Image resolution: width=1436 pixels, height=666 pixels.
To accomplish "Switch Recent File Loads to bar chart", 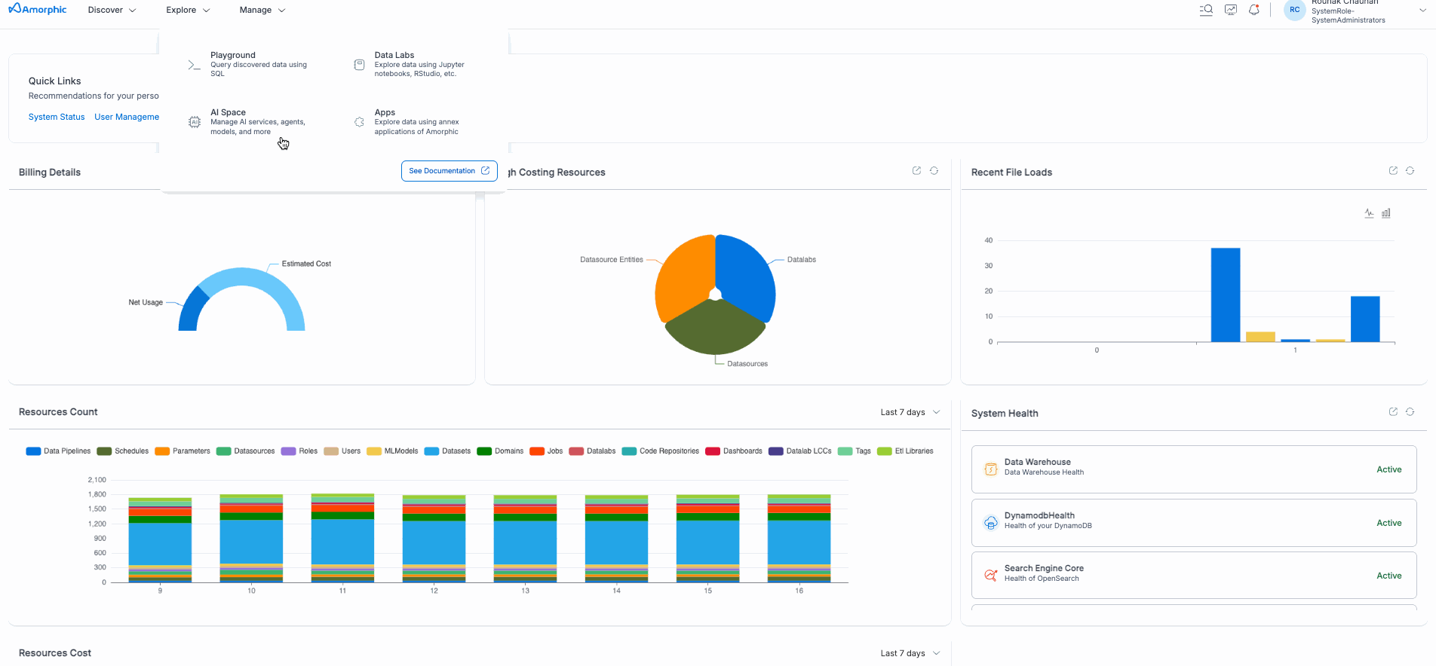I will 1386,213.
